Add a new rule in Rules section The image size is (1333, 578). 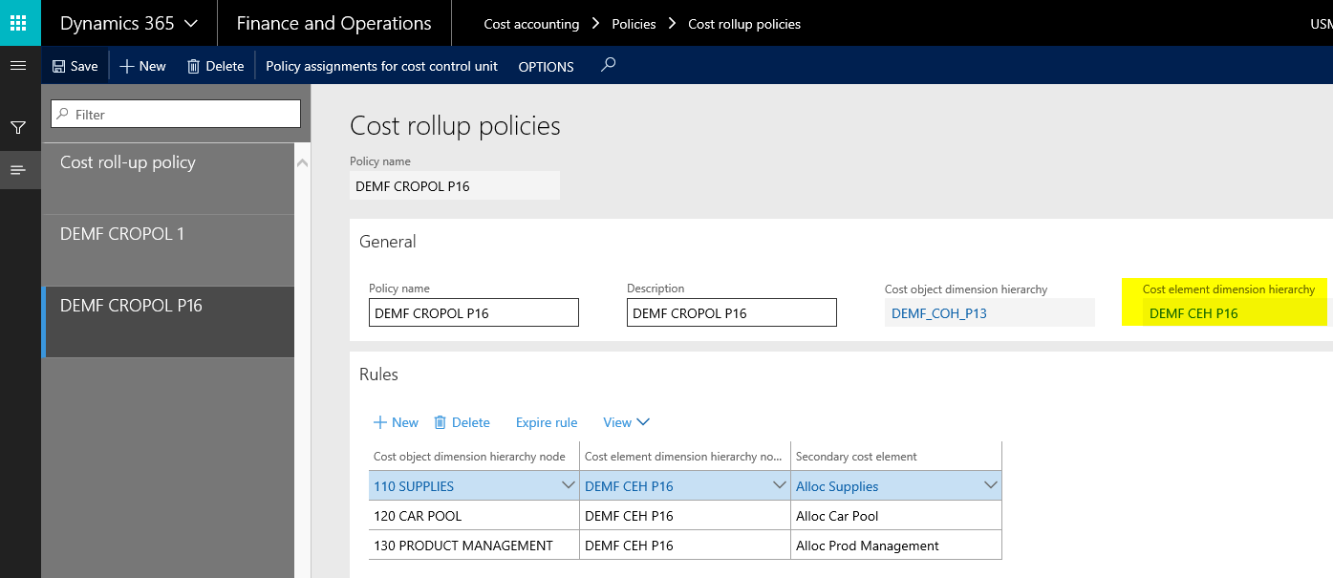click(395, 422)
